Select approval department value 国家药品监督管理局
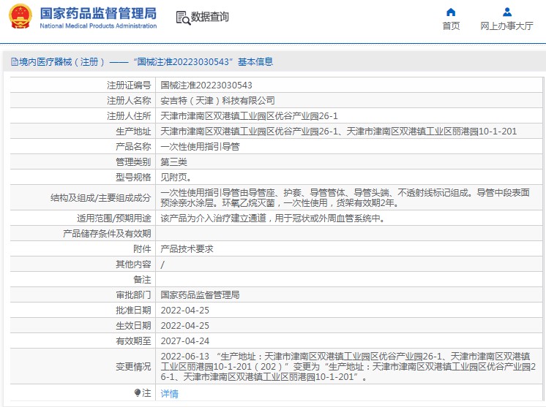 pos(200,294)
